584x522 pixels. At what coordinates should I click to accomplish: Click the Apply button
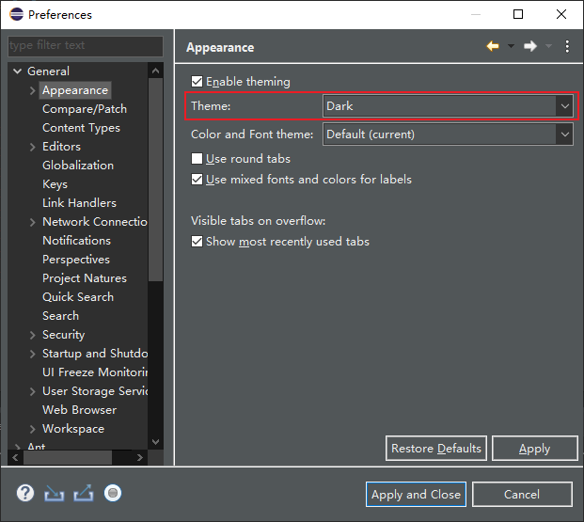(535, 449)
